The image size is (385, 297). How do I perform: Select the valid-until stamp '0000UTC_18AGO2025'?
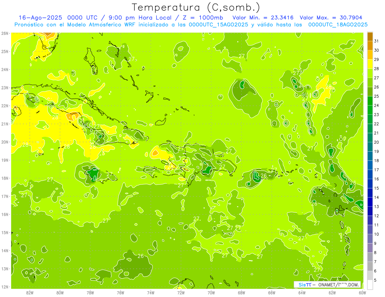click(338, 25)
